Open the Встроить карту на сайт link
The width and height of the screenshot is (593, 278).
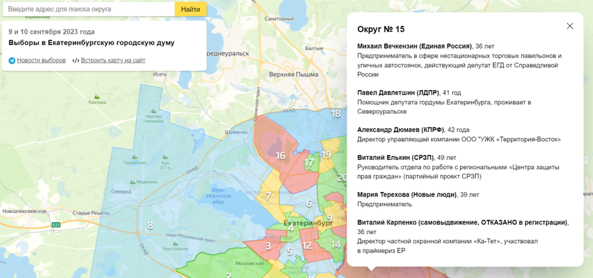point(113,60)
